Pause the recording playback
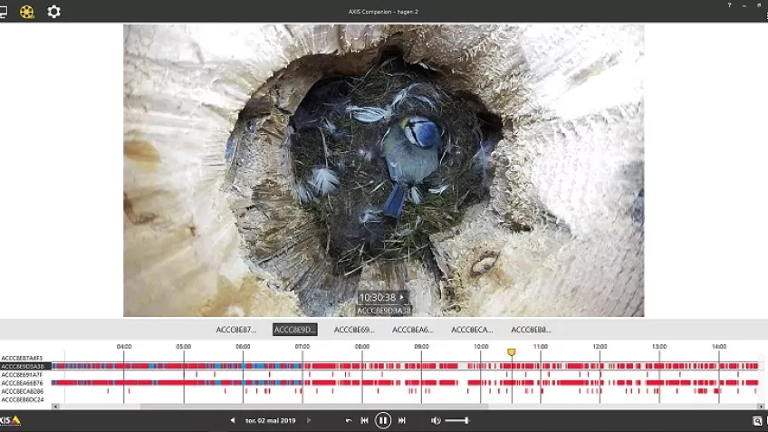The image size is (768, 432). (x=383, y=420)
